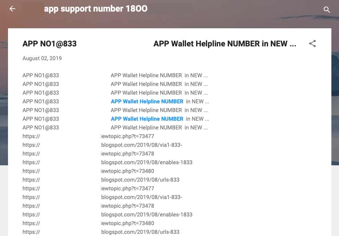Click the link containing 'iewtopic.php?t=73477'
Screen dimensions: 339x236
point(127,136)
